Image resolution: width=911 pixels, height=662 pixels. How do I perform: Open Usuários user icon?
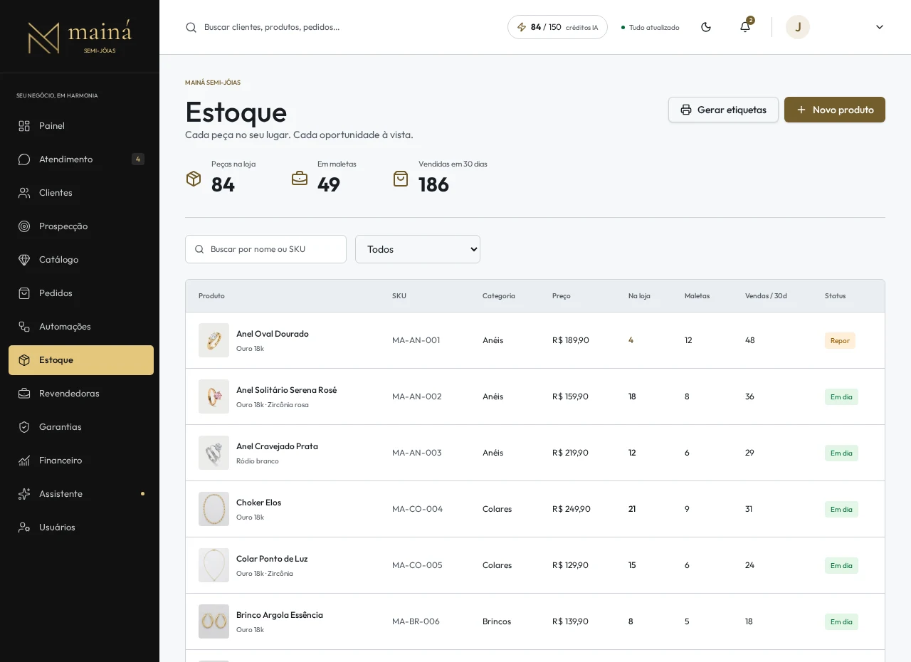[24, 527]
